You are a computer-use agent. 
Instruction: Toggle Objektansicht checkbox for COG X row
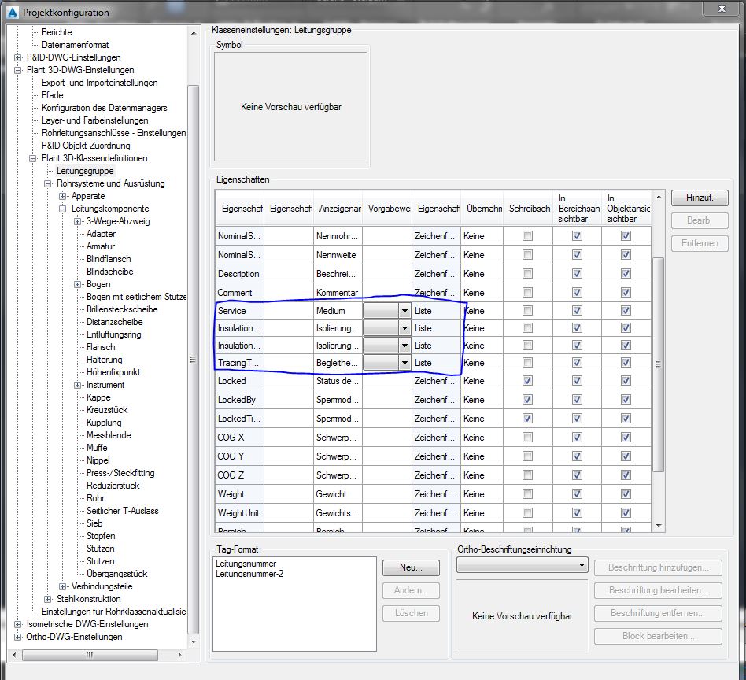click(626, 438)
